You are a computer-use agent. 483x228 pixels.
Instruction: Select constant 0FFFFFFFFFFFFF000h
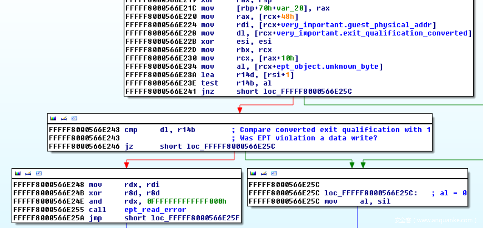tap(187, 201)
